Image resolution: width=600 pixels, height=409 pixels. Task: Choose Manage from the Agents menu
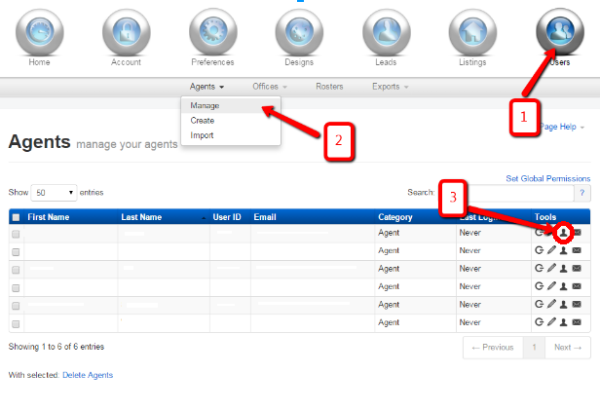(231, 105)
